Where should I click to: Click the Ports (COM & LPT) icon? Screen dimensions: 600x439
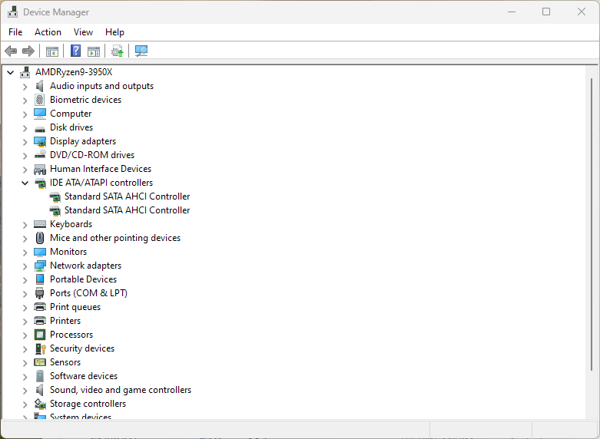pos(40,293)
